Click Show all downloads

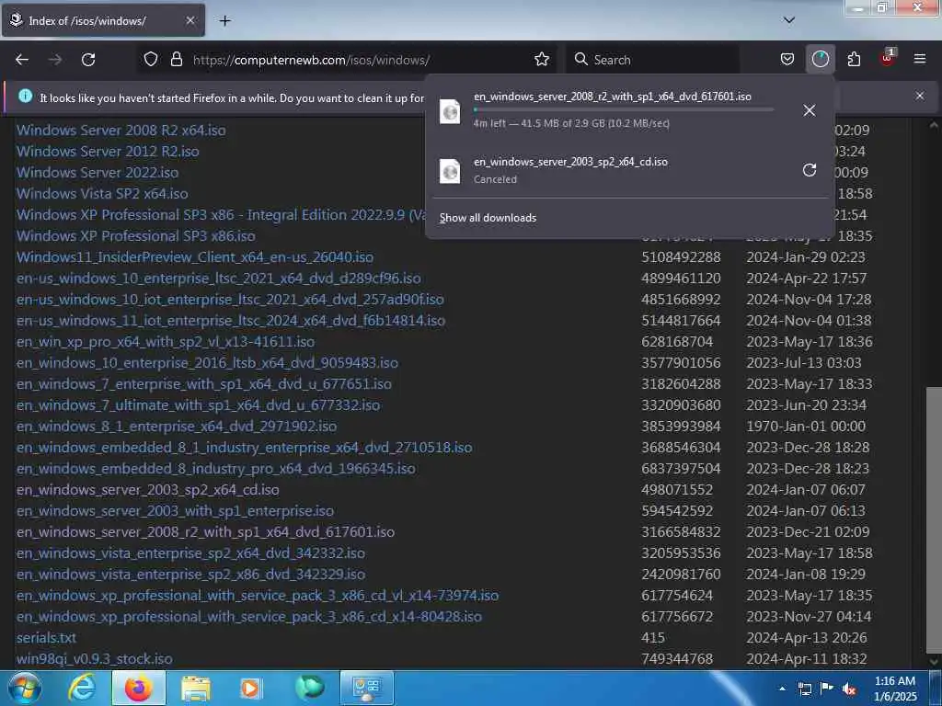tap(488, 218)
